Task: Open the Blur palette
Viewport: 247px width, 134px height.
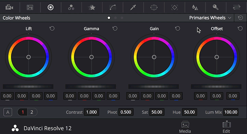Action: pyautogui.click(x=195, y=7)
